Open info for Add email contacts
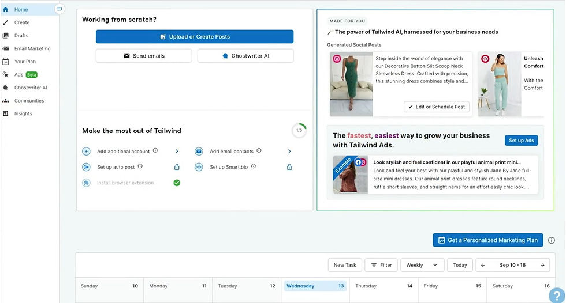Screen dimensions: 566x303 259,150
